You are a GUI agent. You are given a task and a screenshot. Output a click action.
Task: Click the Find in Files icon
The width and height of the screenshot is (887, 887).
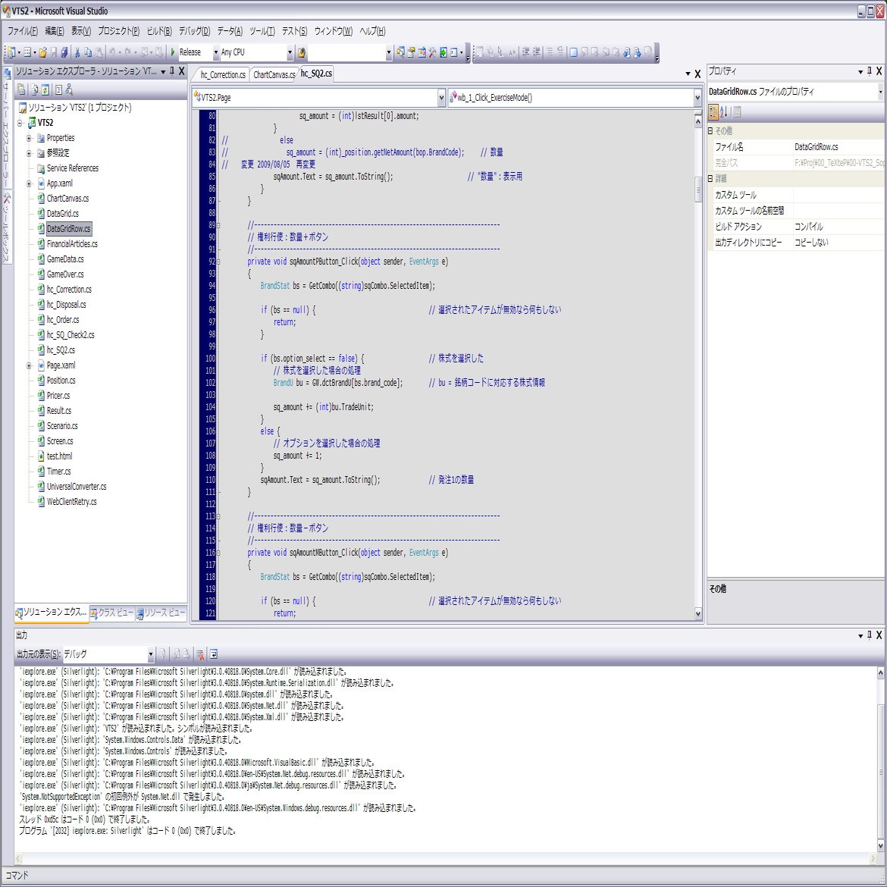pyautogui.click(x=302, y=52)
